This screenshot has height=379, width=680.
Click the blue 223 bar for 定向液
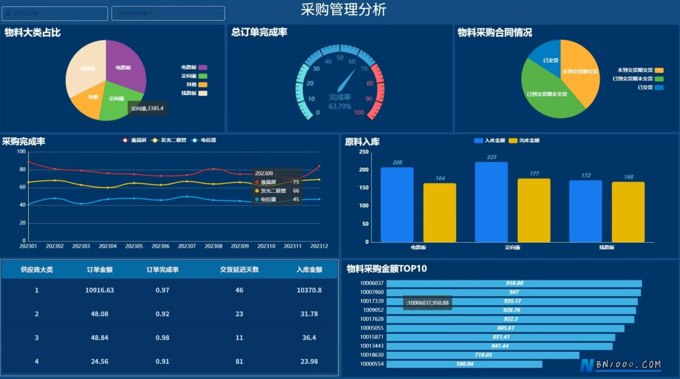pos(491,202)
